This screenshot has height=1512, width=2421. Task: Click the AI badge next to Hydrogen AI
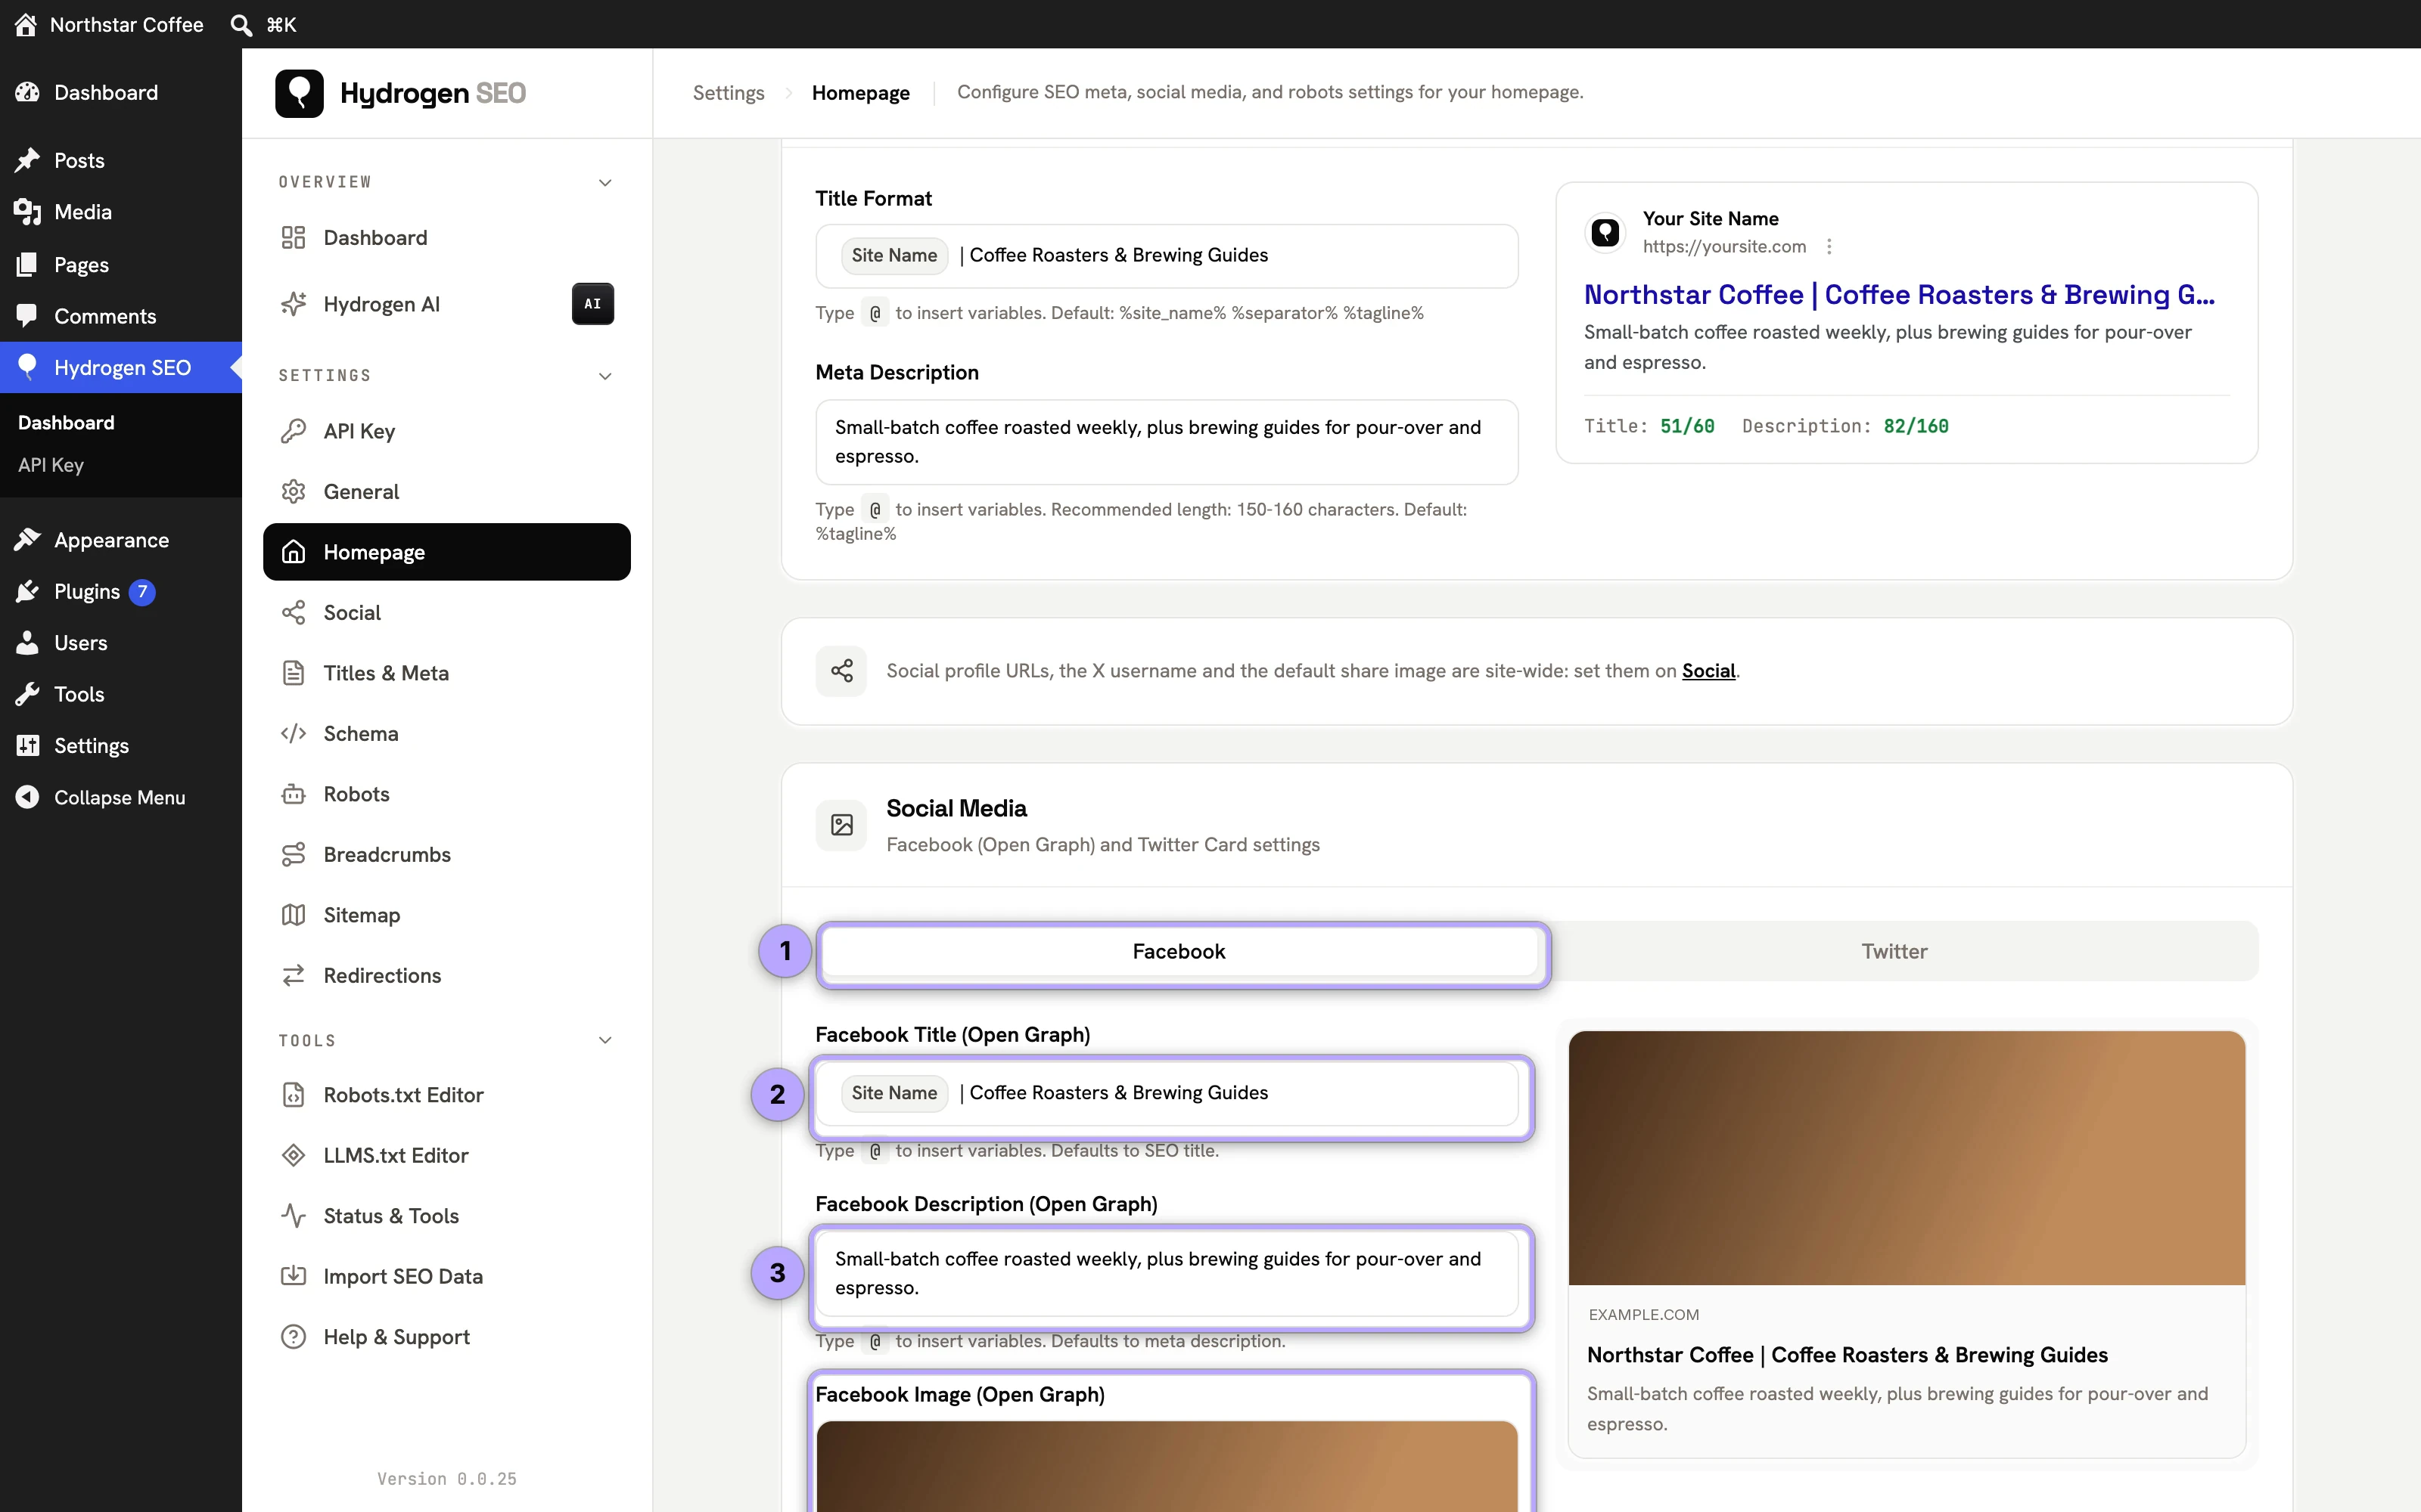pos(592,304)
